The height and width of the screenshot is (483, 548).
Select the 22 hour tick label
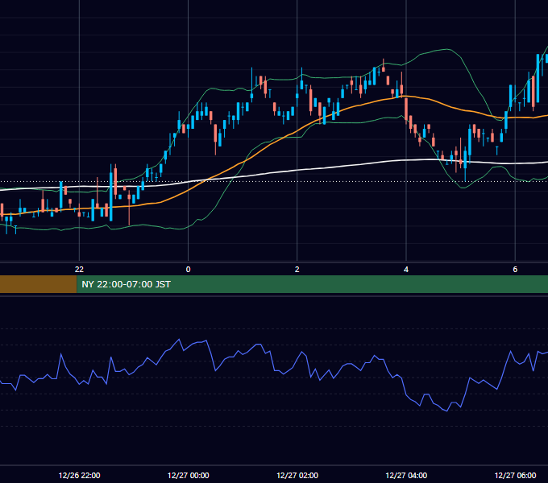tap(79, 269)
